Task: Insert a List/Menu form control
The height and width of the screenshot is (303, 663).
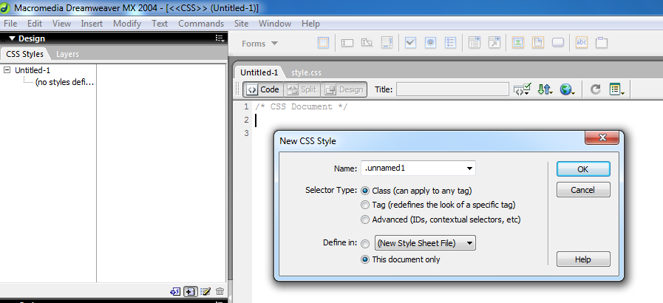Action: click(475, 43)
